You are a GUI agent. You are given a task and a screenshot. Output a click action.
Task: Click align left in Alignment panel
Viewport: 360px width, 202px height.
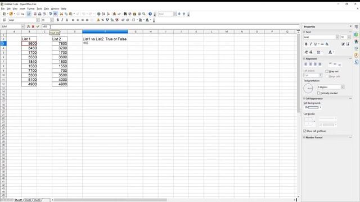(x=306, y=64)
